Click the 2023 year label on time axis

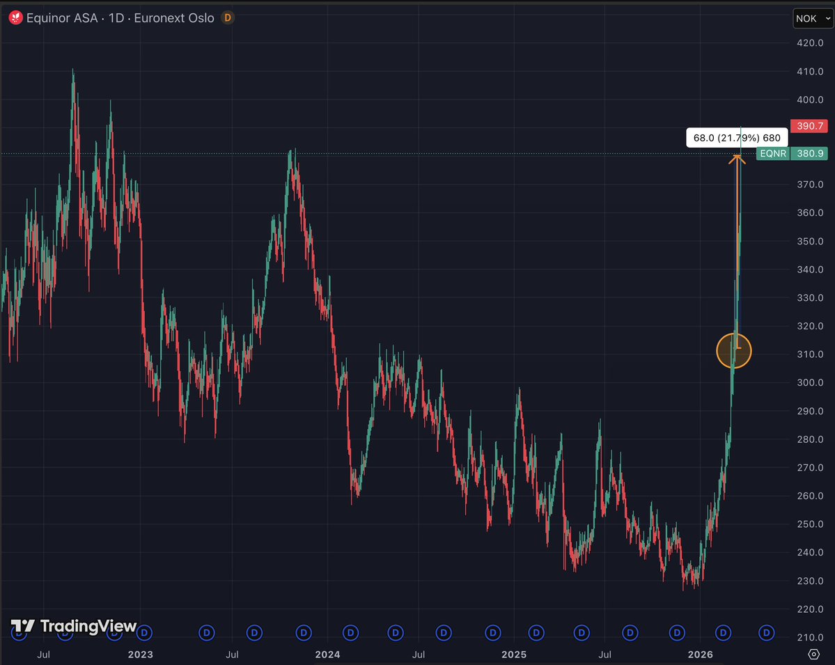tap(141, 655)
